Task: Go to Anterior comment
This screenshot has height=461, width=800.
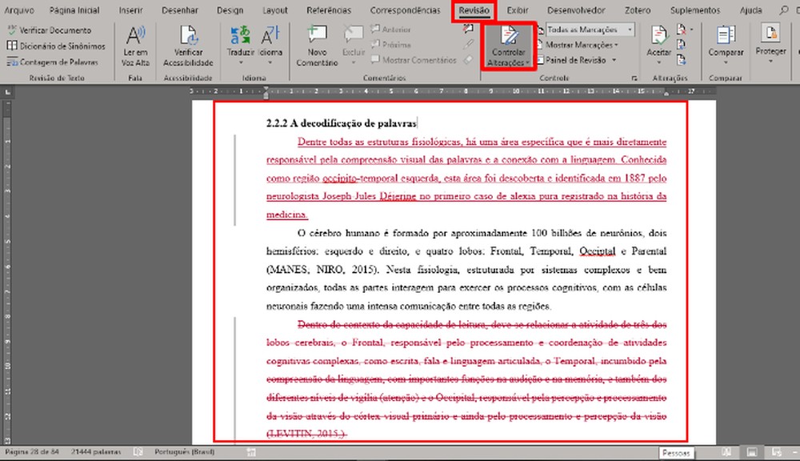Action: coord(391,30)
